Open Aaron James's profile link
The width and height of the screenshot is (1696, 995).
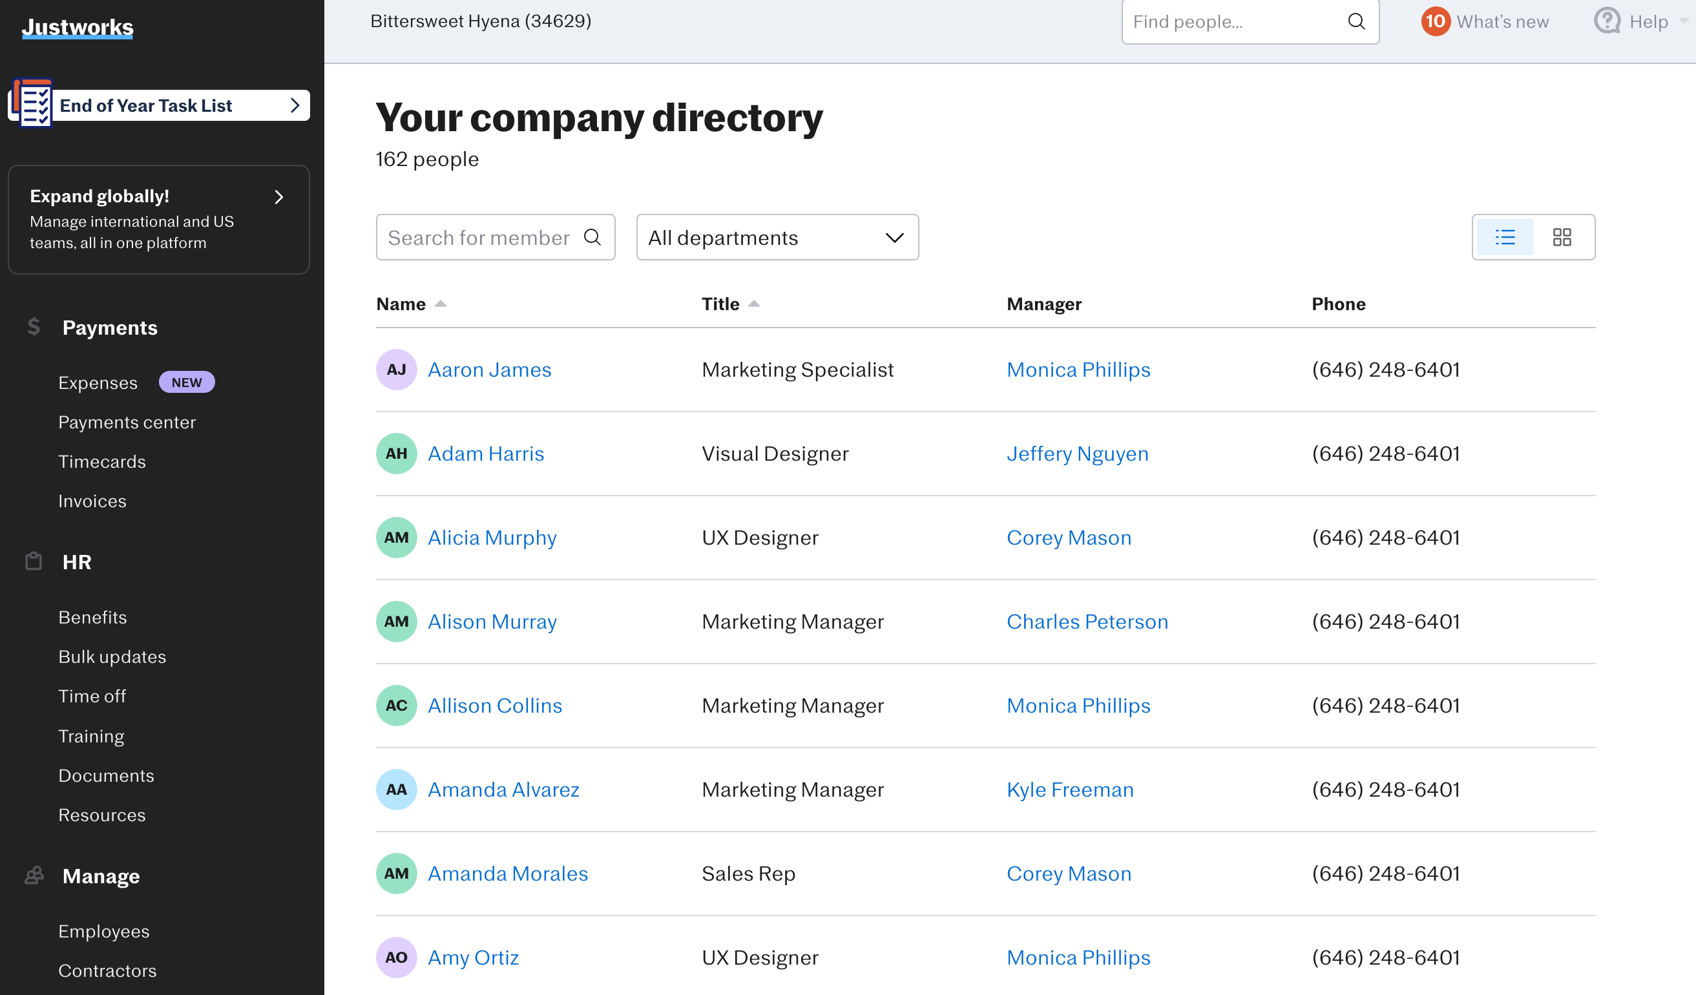tap(489, 369)
